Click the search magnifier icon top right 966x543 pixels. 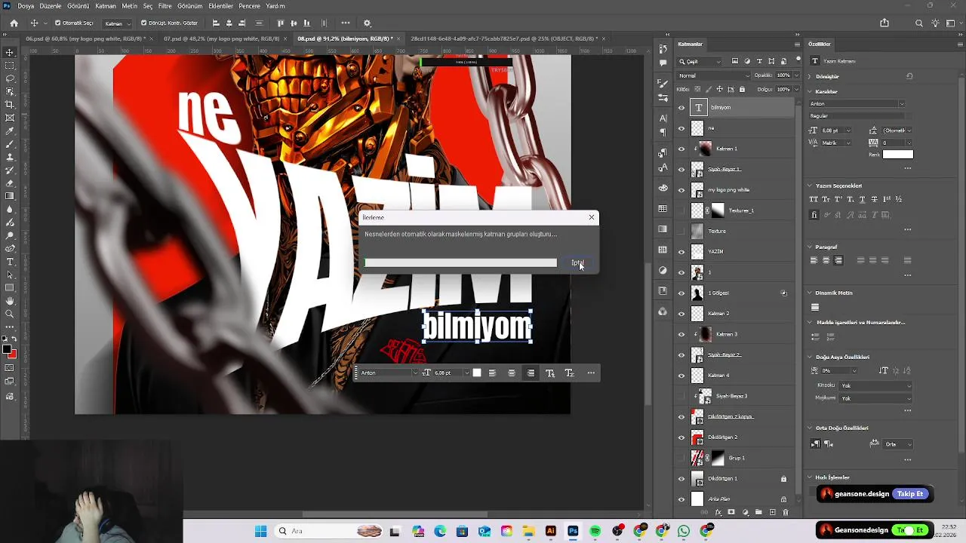pos(919,23)
